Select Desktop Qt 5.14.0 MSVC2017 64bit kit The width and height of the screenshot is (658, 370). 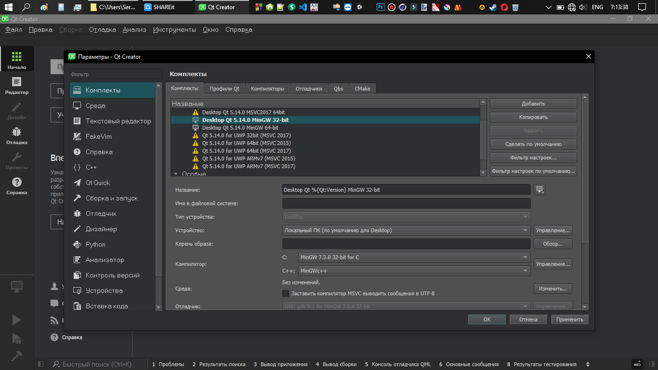click(x=243, y=112)
